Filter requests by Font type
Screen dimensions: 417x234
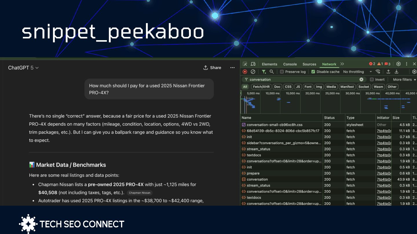(x=308, y=87)
